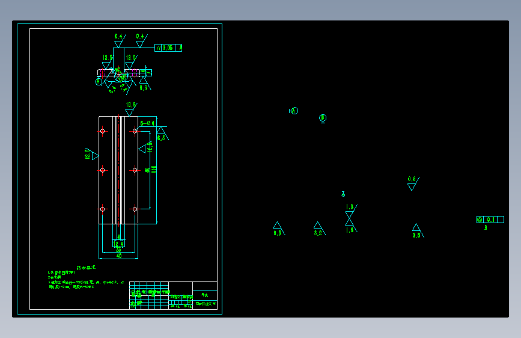This screenshot has width=521, height=338.
Task: Select the small isolated symbol above the 1.6 marks
Action: [343, 194]
